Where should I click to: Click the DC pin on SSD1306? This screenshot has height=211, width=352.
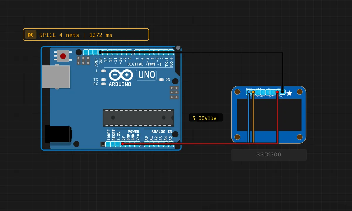point(258,92)
